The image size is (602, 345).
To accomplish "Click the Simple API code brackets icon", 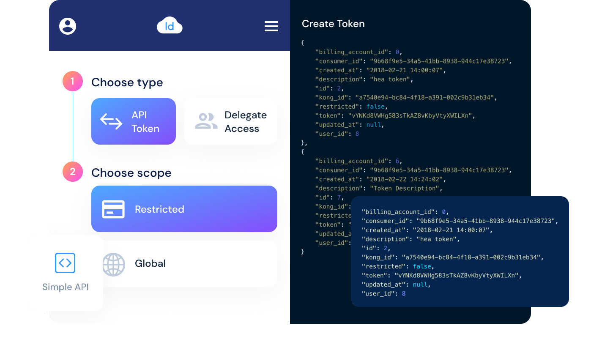I will point(65,263).
